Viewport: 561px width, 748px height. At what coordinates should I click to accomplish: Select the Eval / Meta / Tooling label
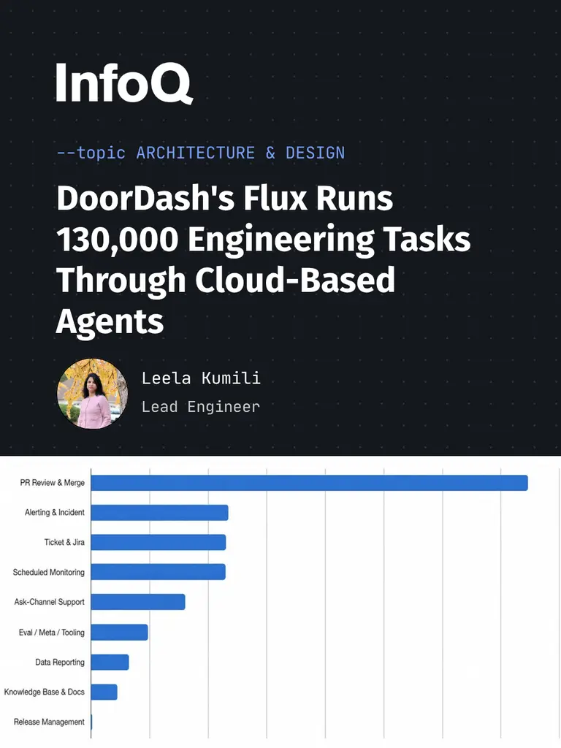coord(52,633)
